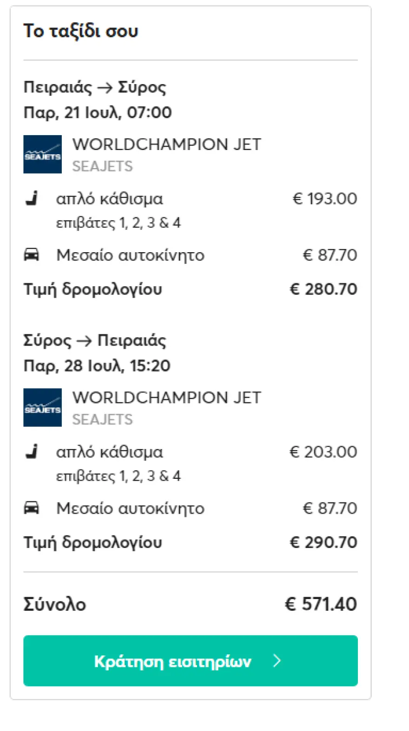
Task: Click seat icon beside € 203.00 fare
Action: 32,451
